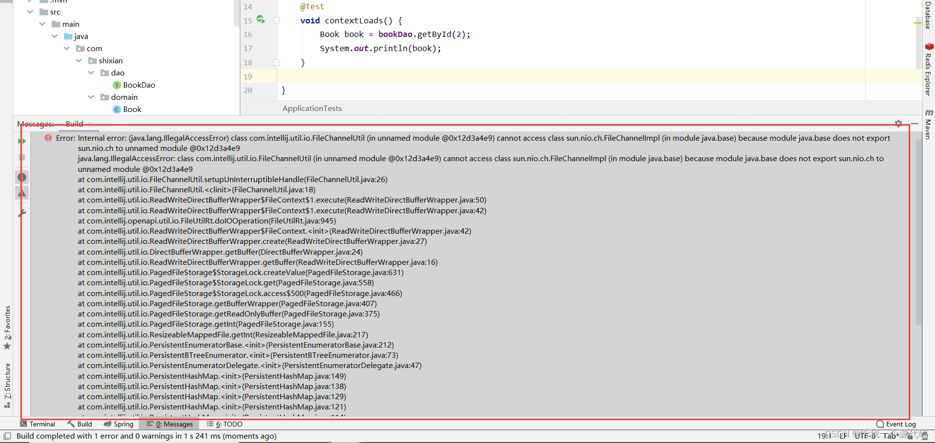Image resolution: width=935 pixels, height=443 pixels.
Task: Click the red error icon beside Internal error
Action: pyautogui.click(x=48, y=138)
